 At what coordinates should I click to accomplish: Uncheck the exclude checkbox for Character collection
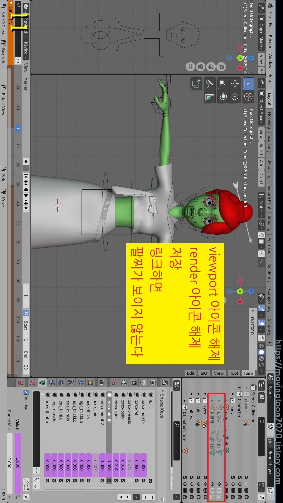[x=240, y=477]
